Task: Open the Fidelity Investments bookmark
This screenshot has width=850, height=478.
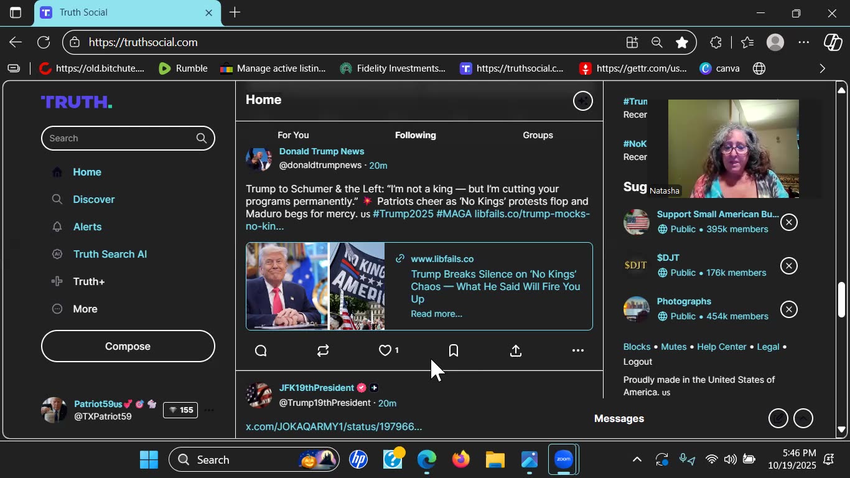Action: [x=392, y=68]
